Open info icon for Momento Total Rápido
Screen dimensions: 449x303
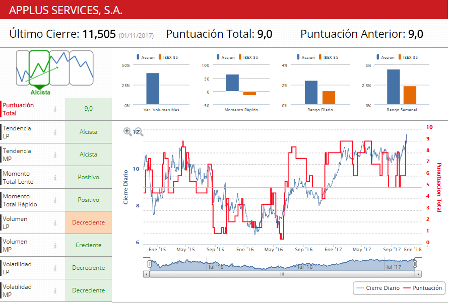tap(56, 200)
